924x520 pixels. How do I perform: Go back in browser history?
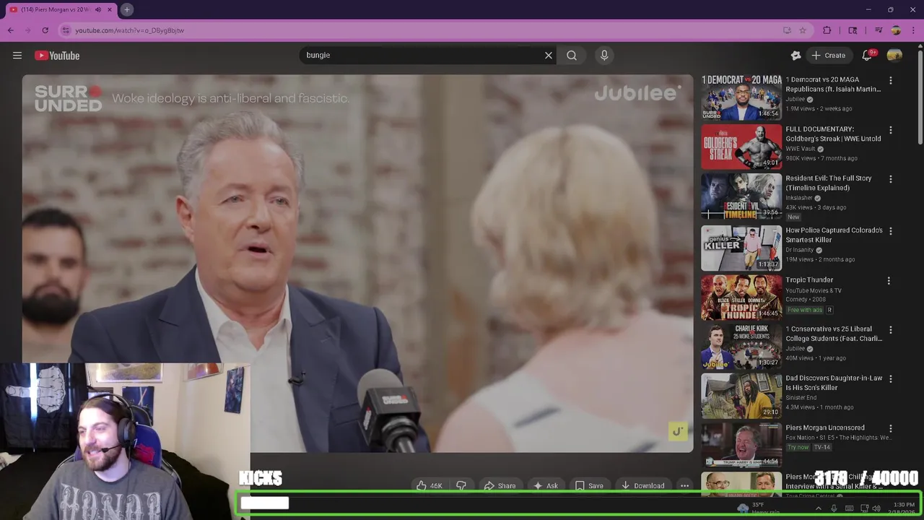[11, 30]
